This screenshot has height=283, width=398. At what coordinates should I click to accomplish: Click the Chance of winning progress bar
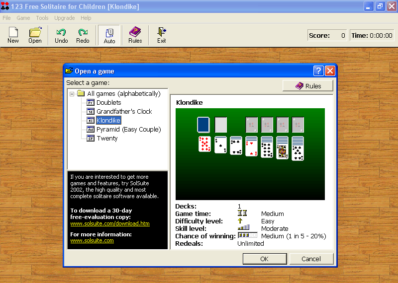pyautogui.click(x=247, y=235)
